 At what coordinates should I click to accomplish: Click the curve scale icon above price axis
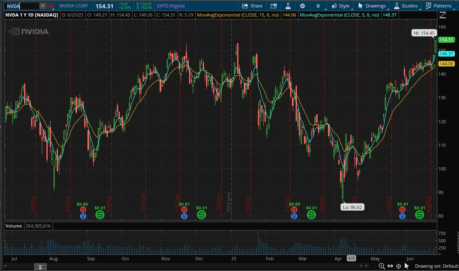(442, 15)
